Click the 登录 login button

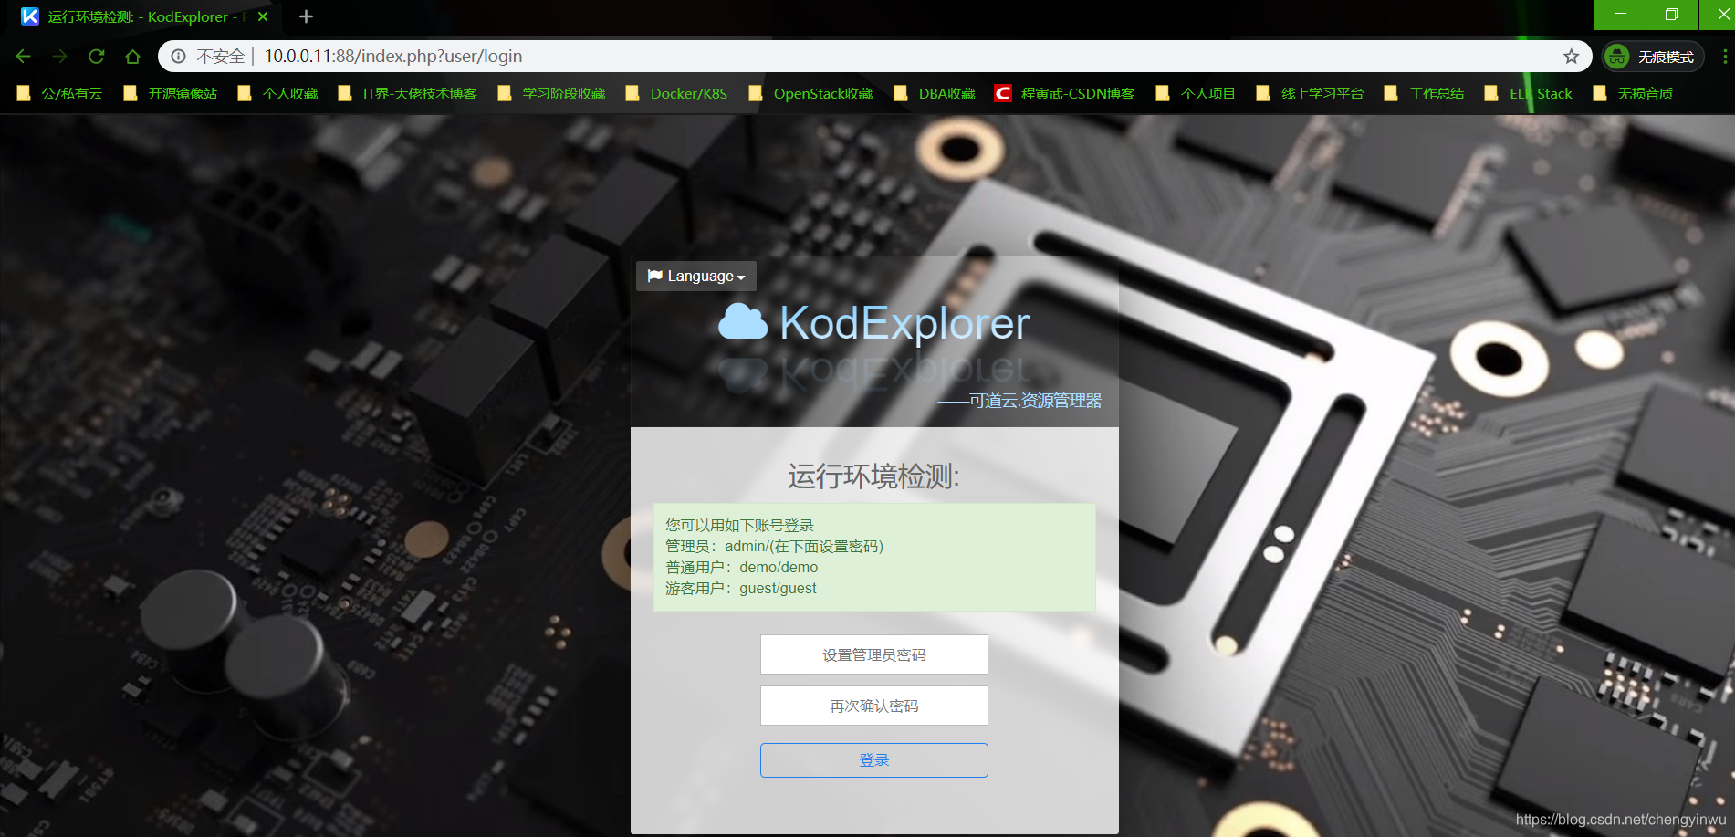[x=874, y=760]
